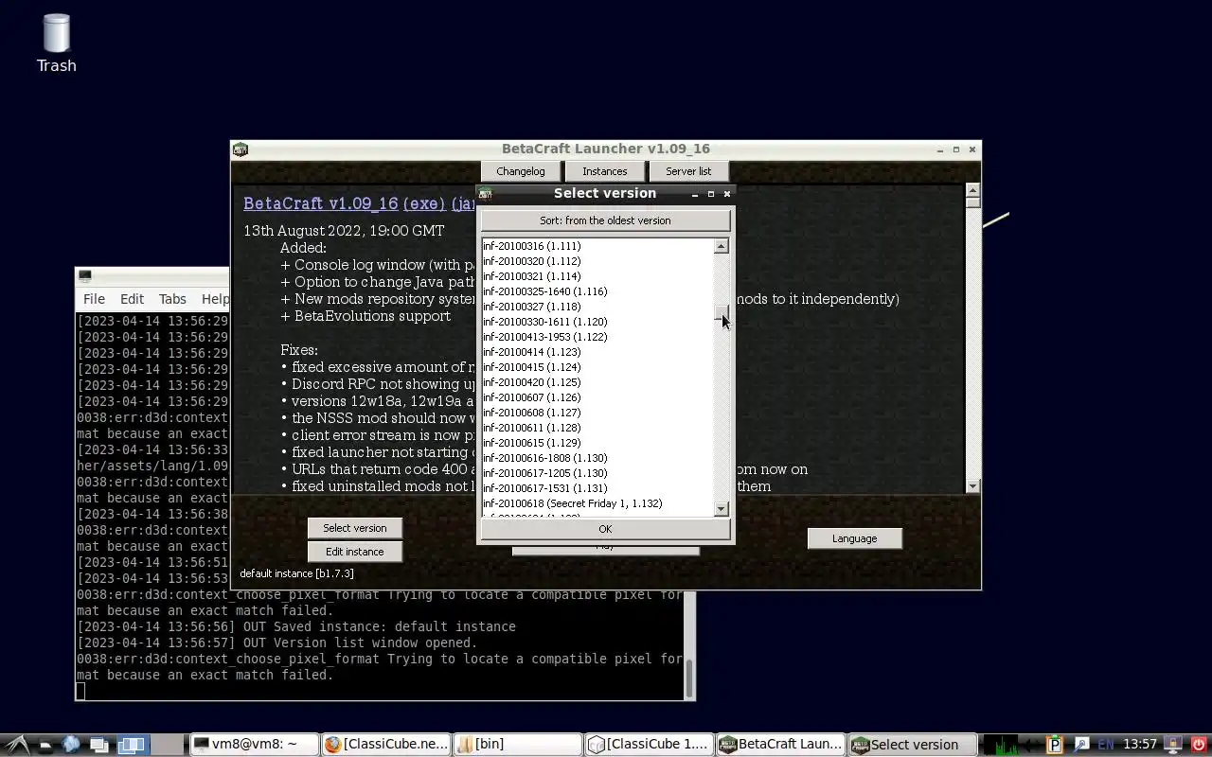
Task: Confirm selection with the OK button
Action: (605, 529)
